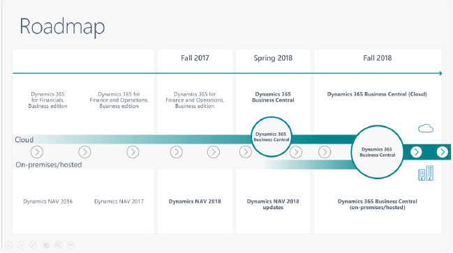Click the bold Dynamics NAV 2018 label

tap(195, 201)
